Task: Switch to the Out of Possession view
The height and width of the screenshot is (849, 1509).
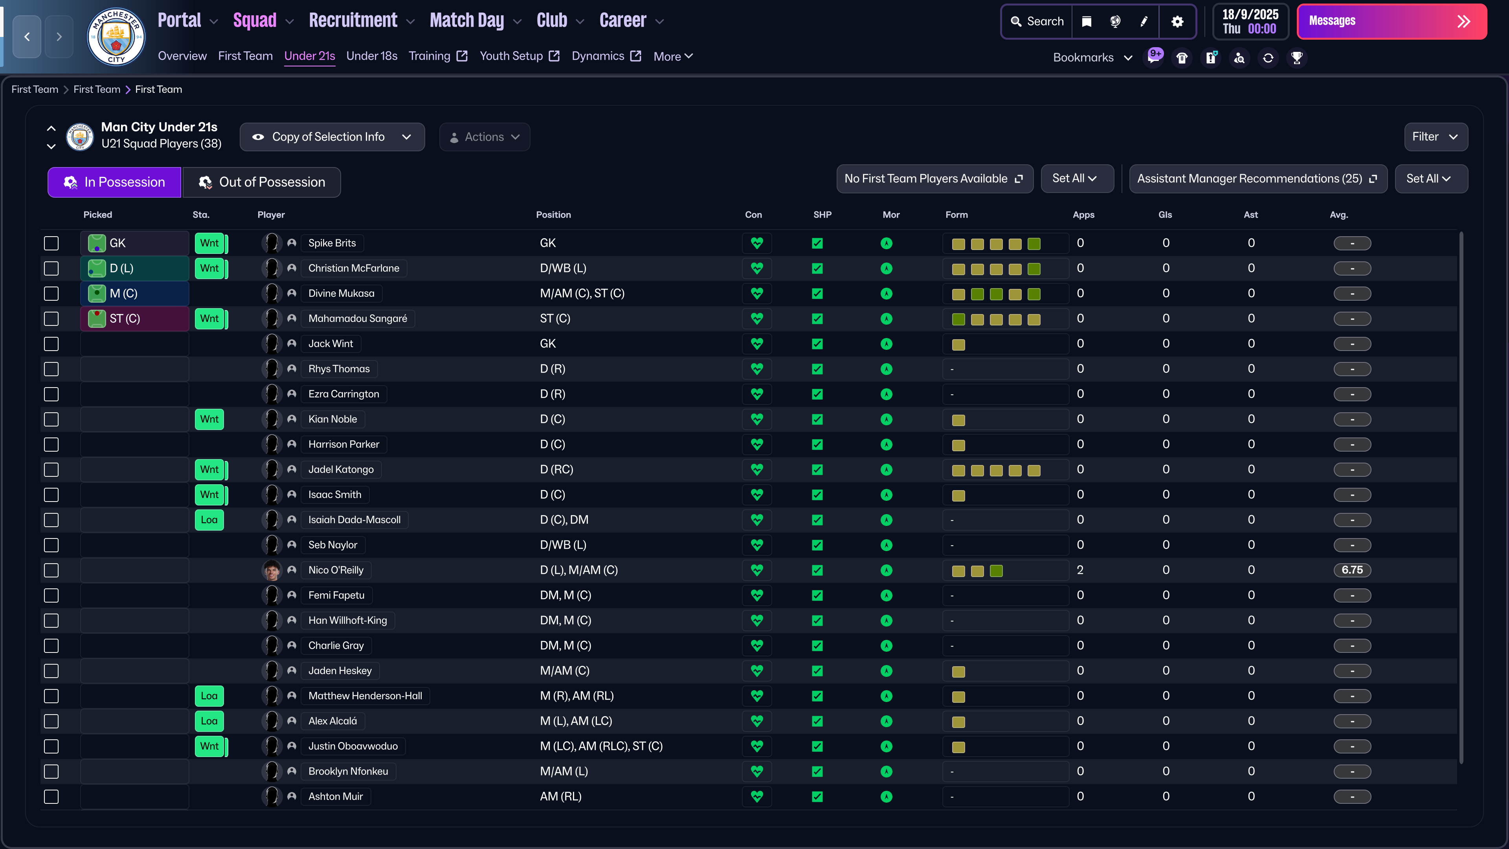Action: click(x=261, y=182)
